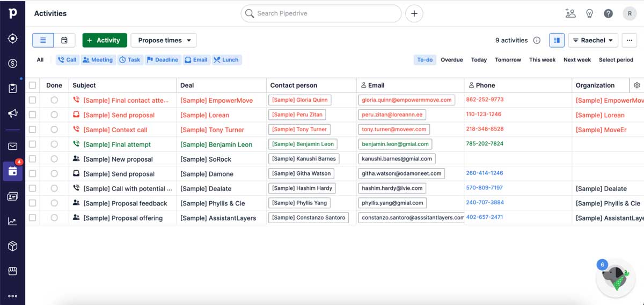The width and height of the screenshot is (644, 305).
Task: Open Propose times dropdown
Action: 164,40
